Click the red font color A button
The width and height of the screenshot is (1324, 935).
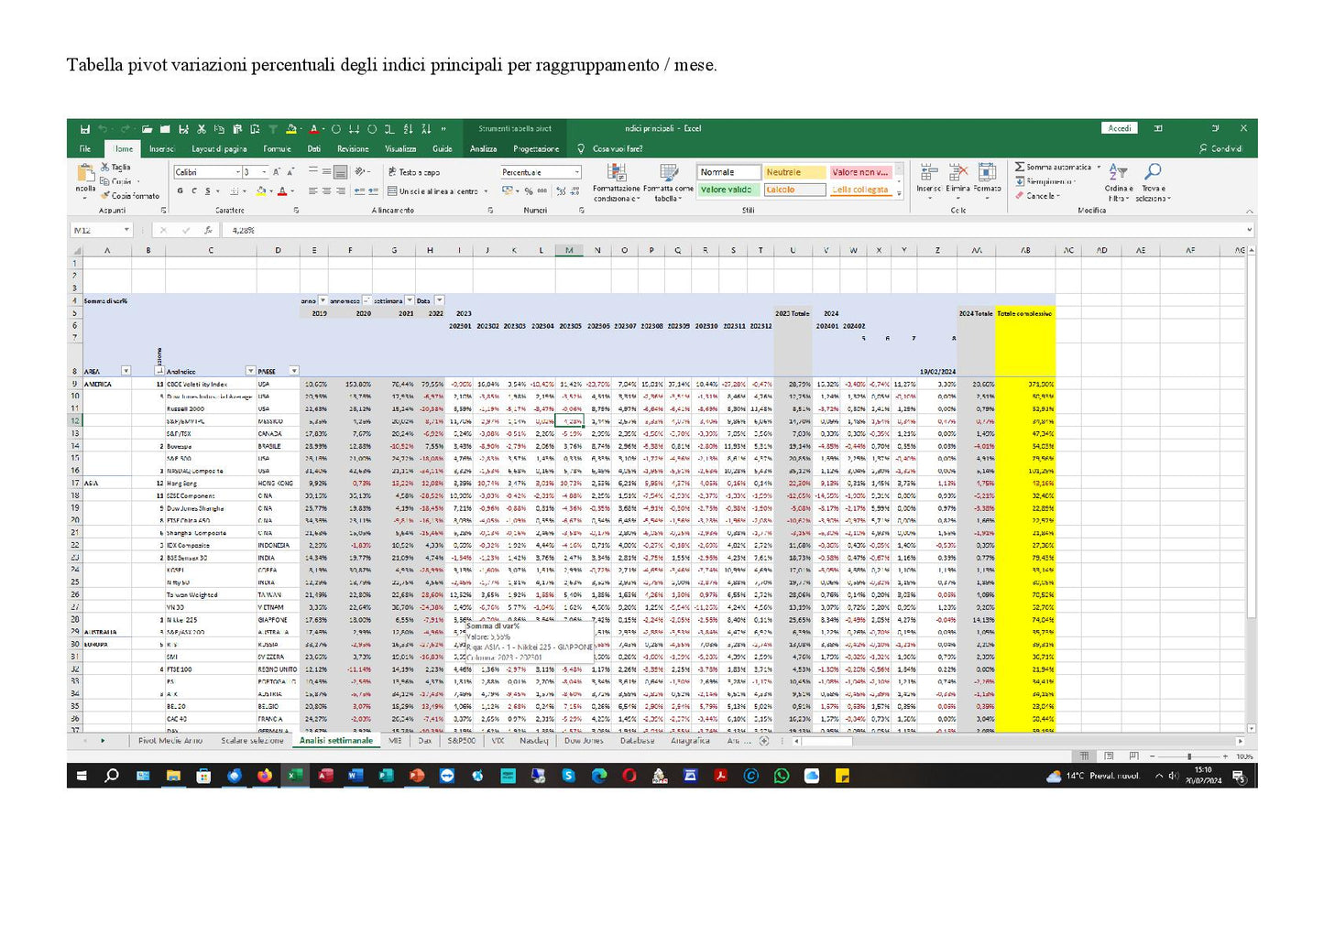coord(281,190)
